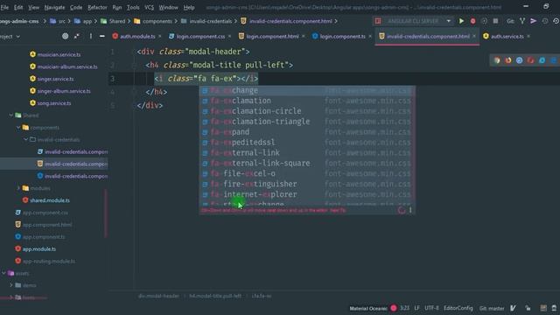
Task: Open app.module.ts in project tree
Action: pyautogui.click(x=39, y=248)
